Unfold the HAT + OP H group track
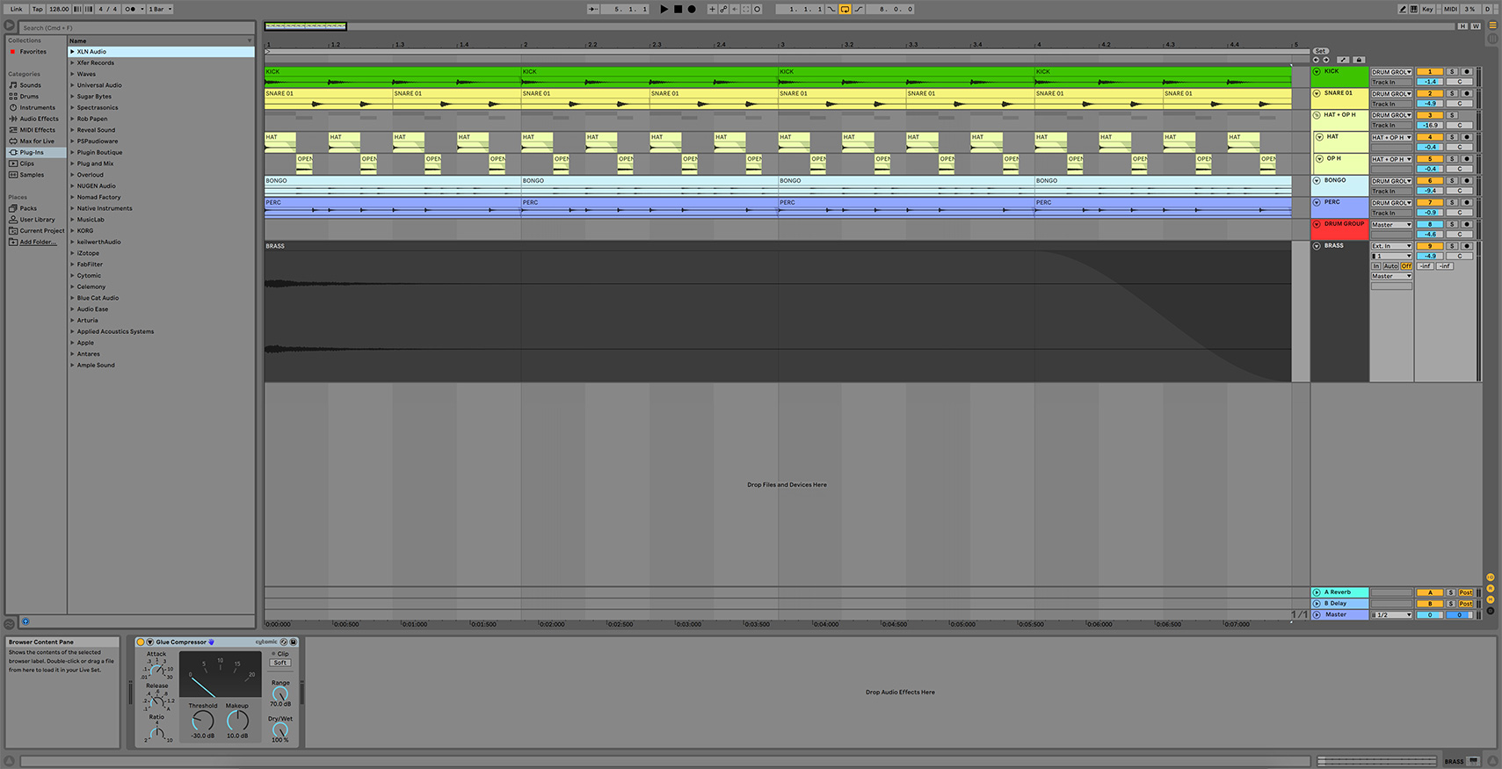1502x769 pixels. point(1317,115)
